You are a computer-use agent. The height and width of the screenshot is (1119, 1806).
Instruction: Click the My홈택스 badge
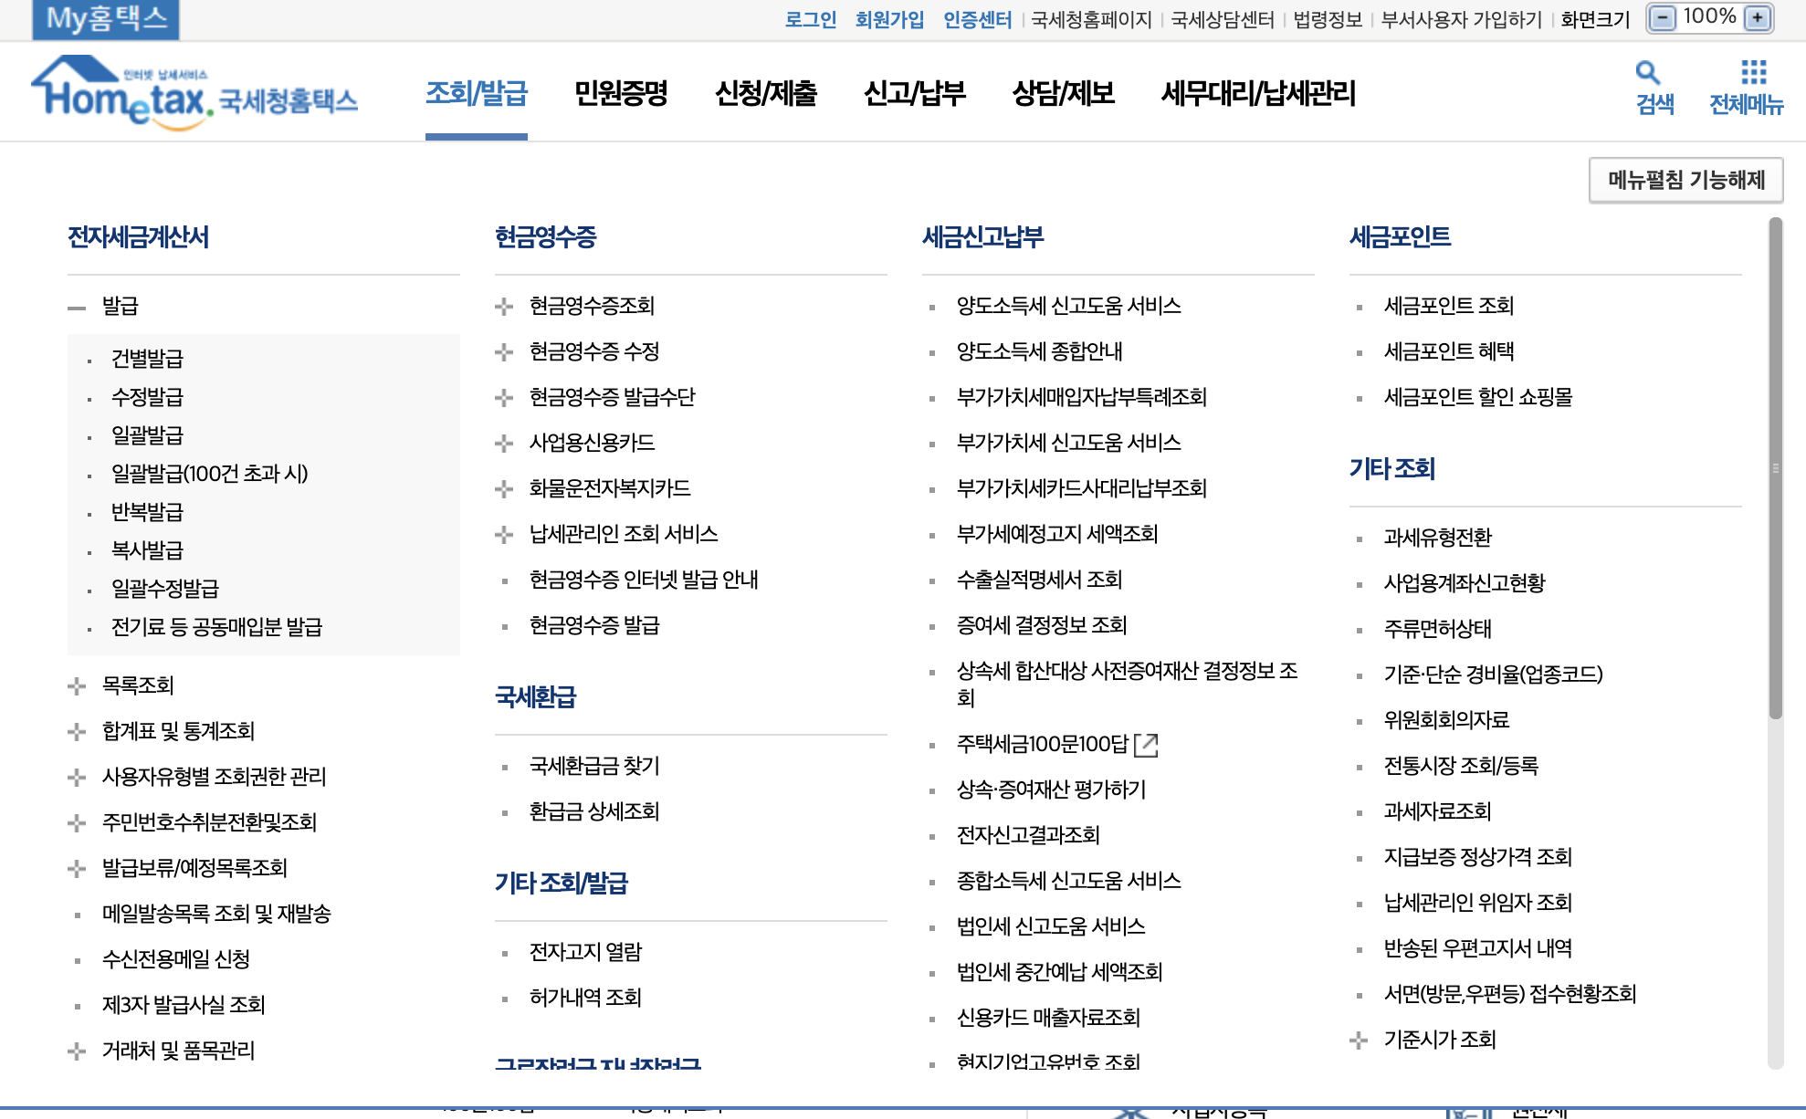(x=106, y=19)
